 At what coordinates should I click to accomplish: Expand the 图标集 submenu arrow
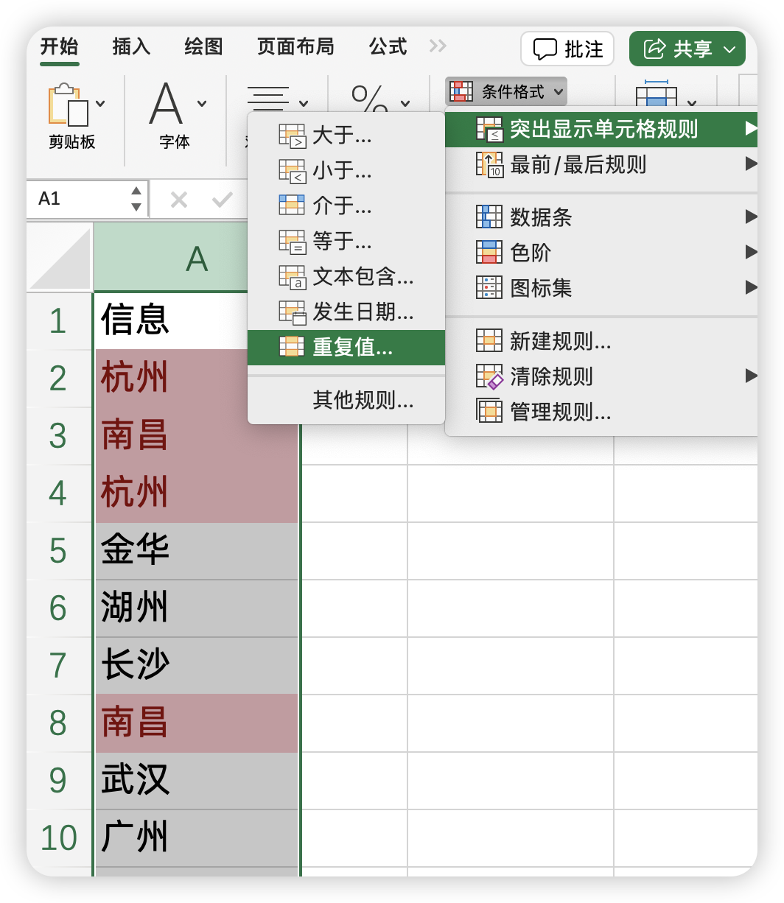pyautogui.click(x=751, y=287)
